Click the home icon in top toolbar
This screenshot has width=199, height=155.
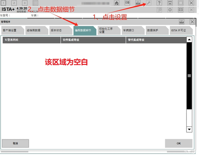point(117,3)
